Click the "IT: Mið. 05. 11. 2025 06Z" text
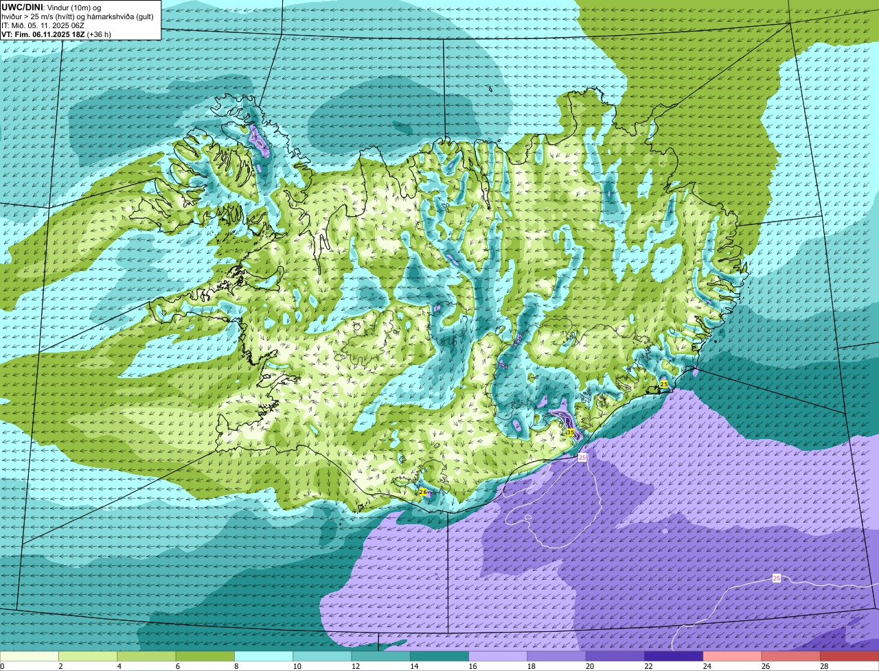 [x=43, y=25]
